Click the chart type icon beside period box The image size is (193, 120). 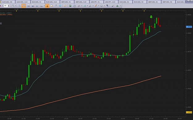13,6
